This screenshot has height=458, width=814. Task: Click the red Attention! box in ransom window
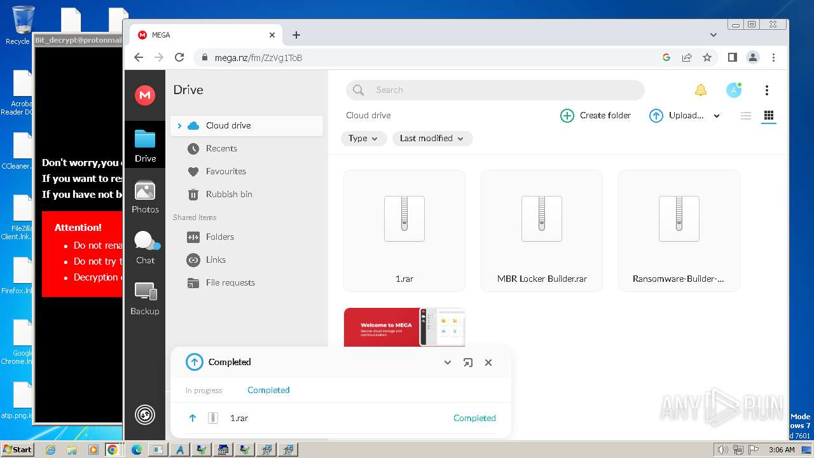82,254
